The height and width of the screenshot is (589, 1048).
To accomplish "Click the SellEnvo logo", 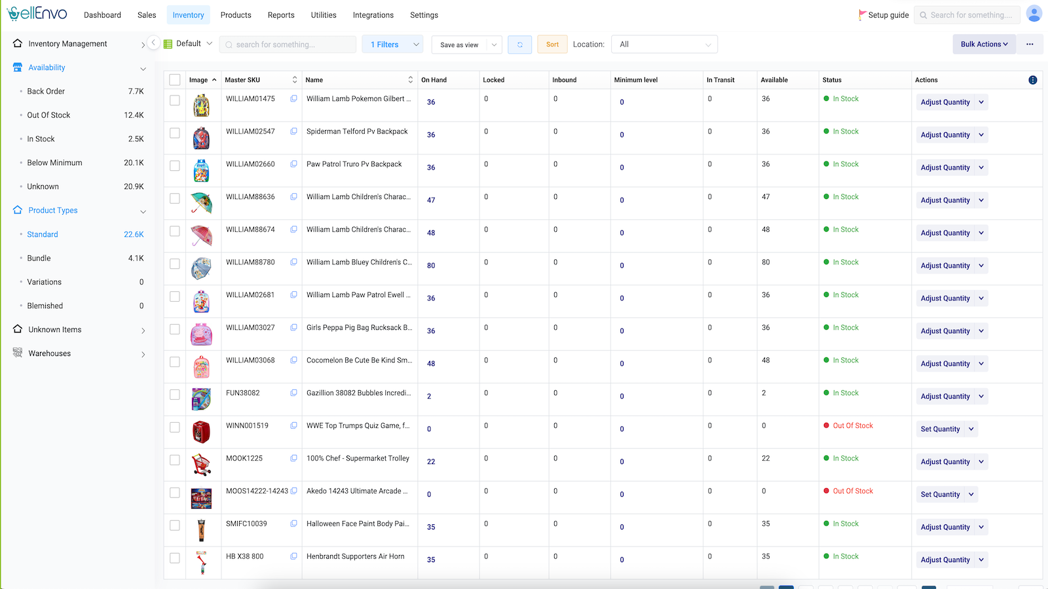I will click(x=37, y=14).
